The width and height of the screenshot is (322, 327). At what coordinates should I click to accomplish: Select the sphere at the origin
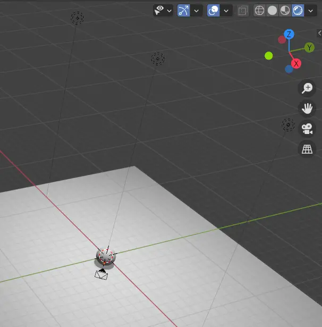106,256
